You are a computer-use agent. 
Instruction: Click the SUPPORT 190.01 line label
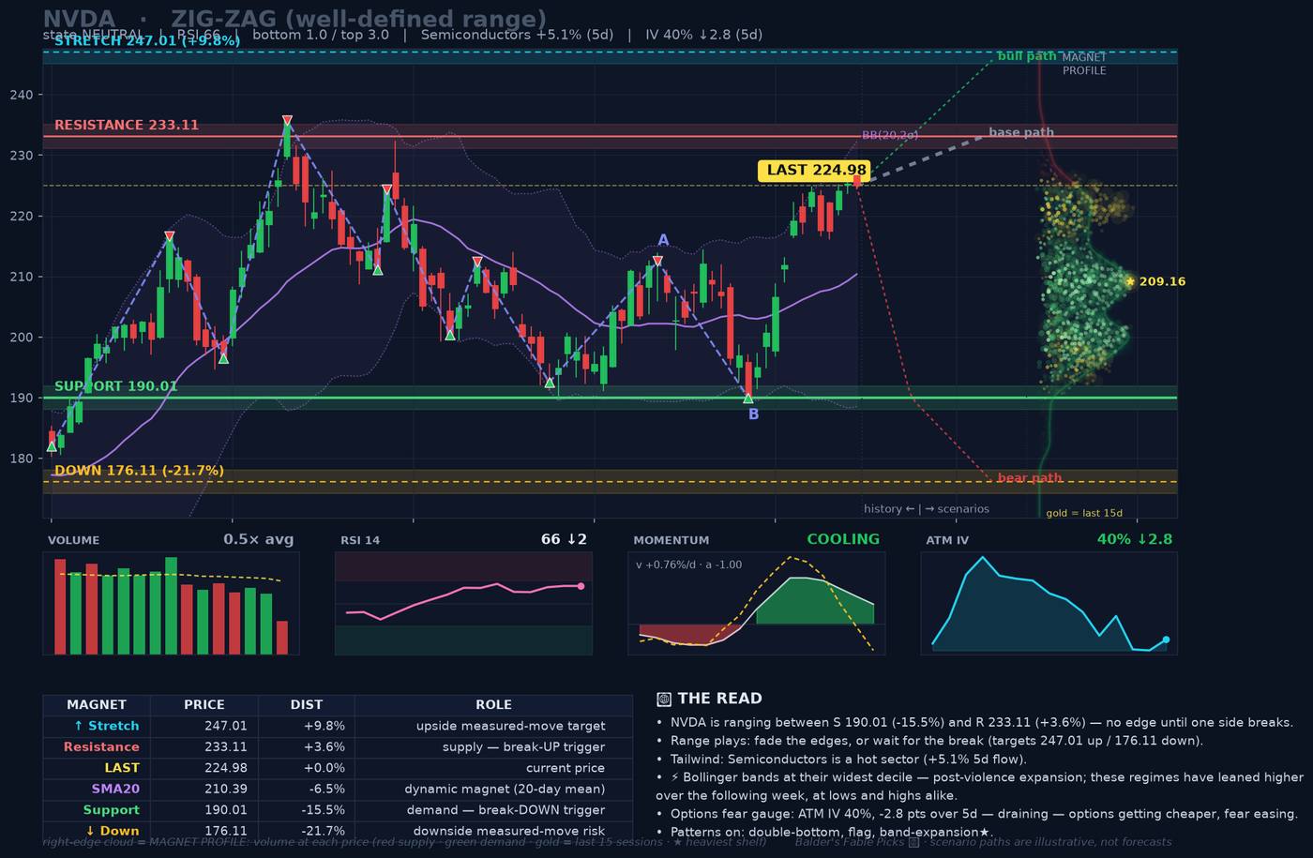pyautogui.click(x=116, y=386)
